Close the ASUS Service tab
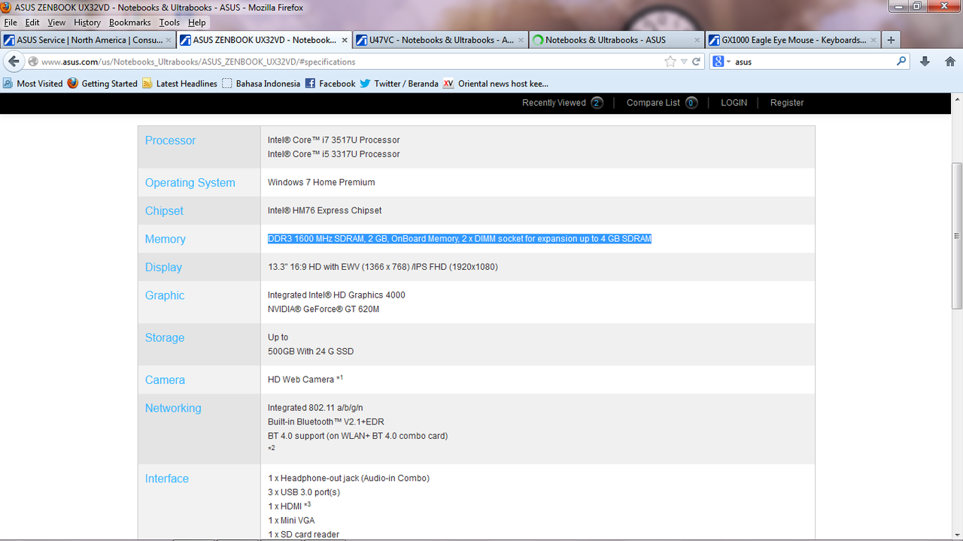 point(169,40)
